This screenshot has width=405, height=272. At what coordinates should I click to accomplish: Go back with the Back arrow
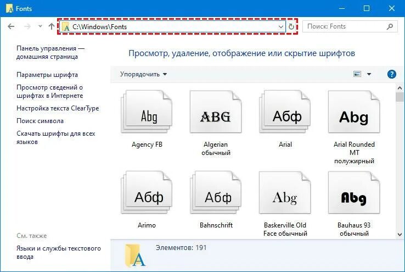[11, 26]
